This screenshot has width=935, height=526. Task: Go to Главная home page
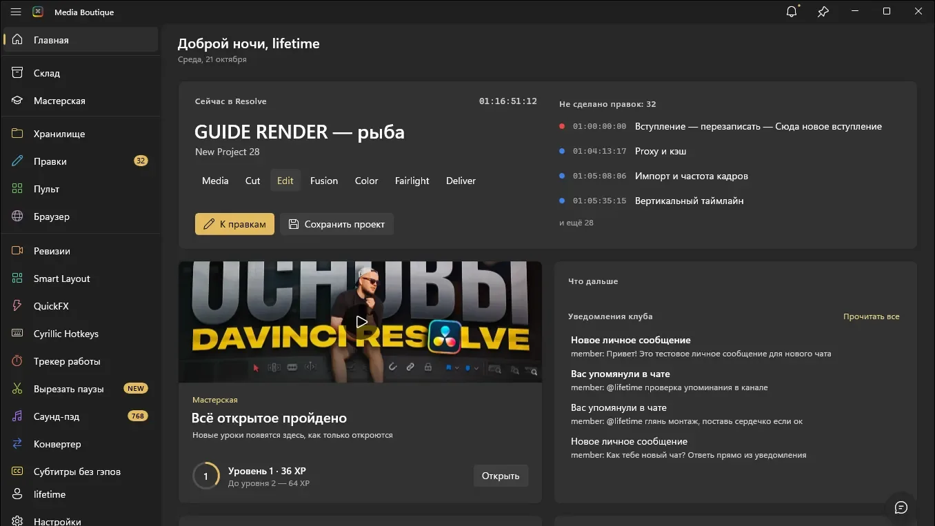coord(81,40)
